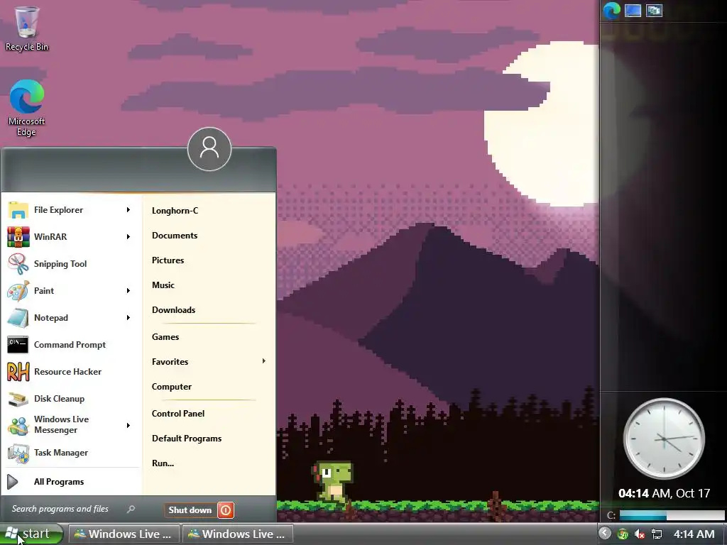Click the monitor icon in the sidebar
The width and height of the screenshot is (727, 545).
pos(633,10)
